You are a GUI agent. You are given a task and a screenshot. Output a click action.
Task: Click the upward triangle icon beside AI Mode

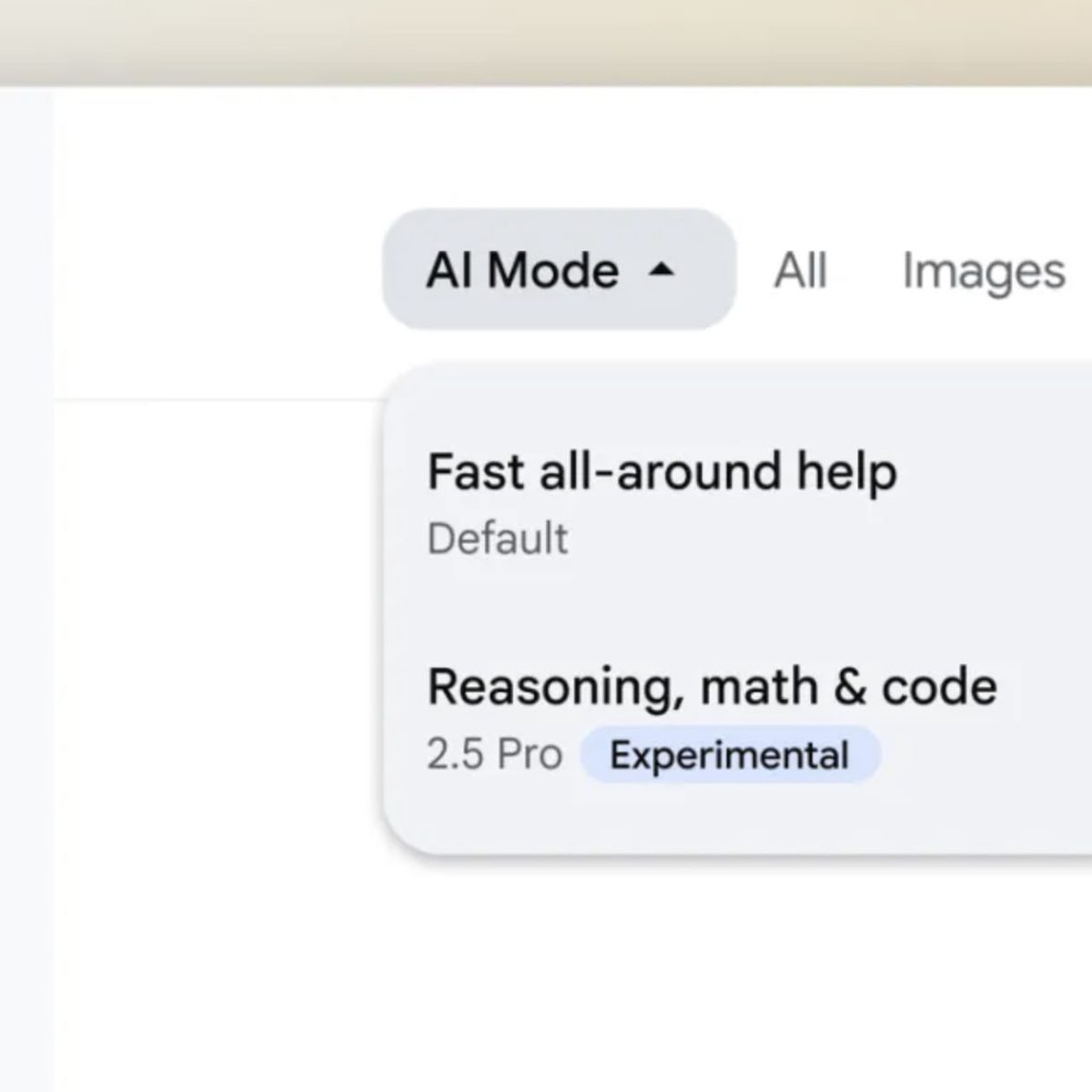point(662,269)
